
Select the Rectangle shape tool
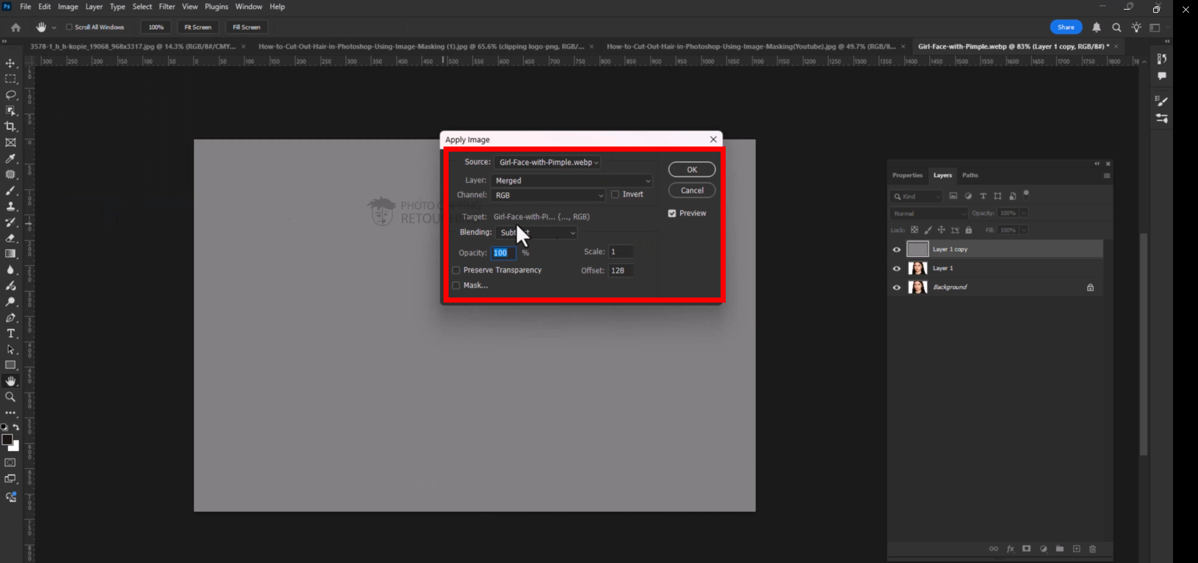click(10, 365)
